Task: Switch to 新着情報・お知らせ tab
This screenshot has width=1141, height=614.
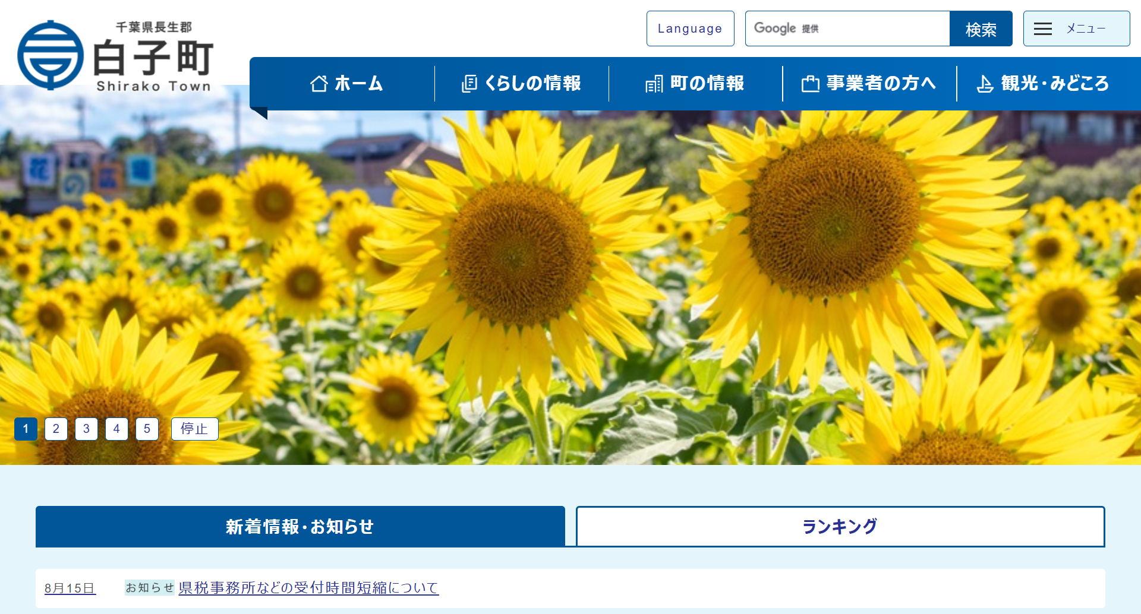Action: pos(300,527)
